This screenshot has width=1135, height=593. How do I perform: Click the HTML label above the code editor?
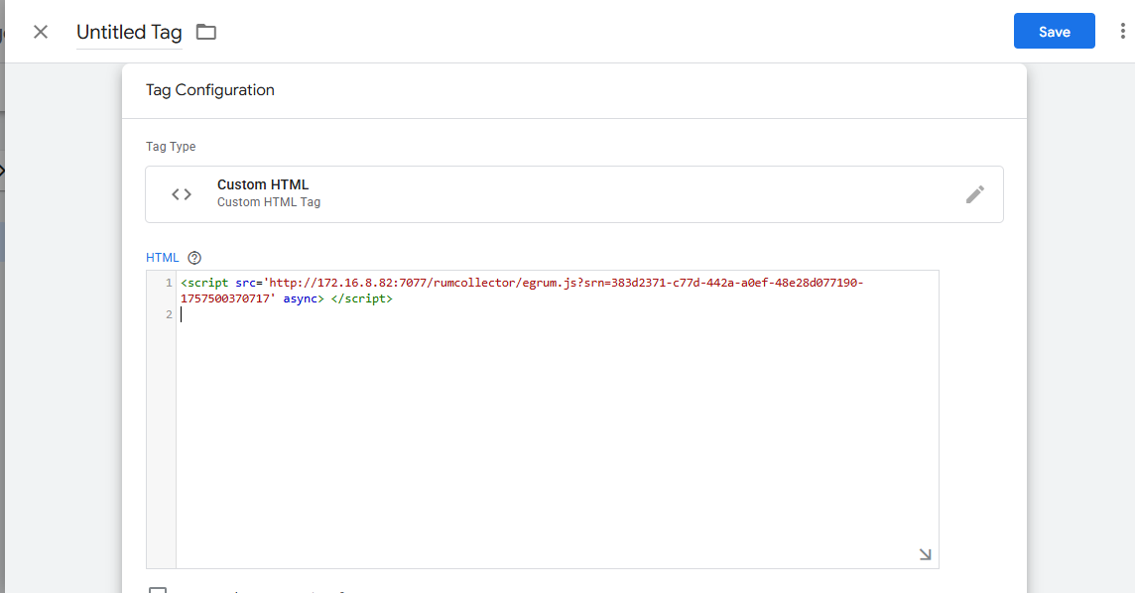click(162, 257)
